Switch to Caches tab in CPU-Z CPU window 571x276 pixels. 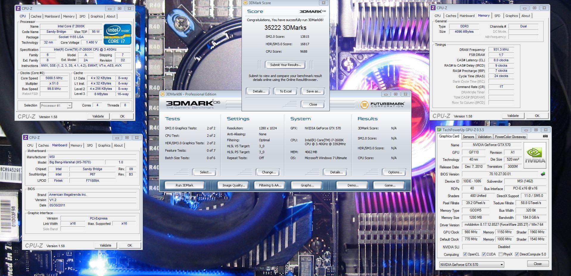pyautogui.click(x=36, y=16)
